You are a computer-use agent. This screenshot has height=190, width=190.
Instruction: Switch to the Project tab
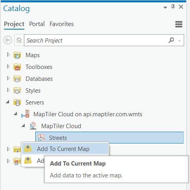click(x=14, y=24)
